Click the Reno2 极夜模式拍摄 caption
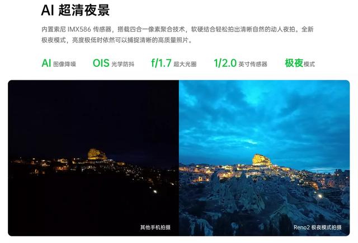Image resolution: width=358 pixels, height=243 pixels. pos(317,227)
